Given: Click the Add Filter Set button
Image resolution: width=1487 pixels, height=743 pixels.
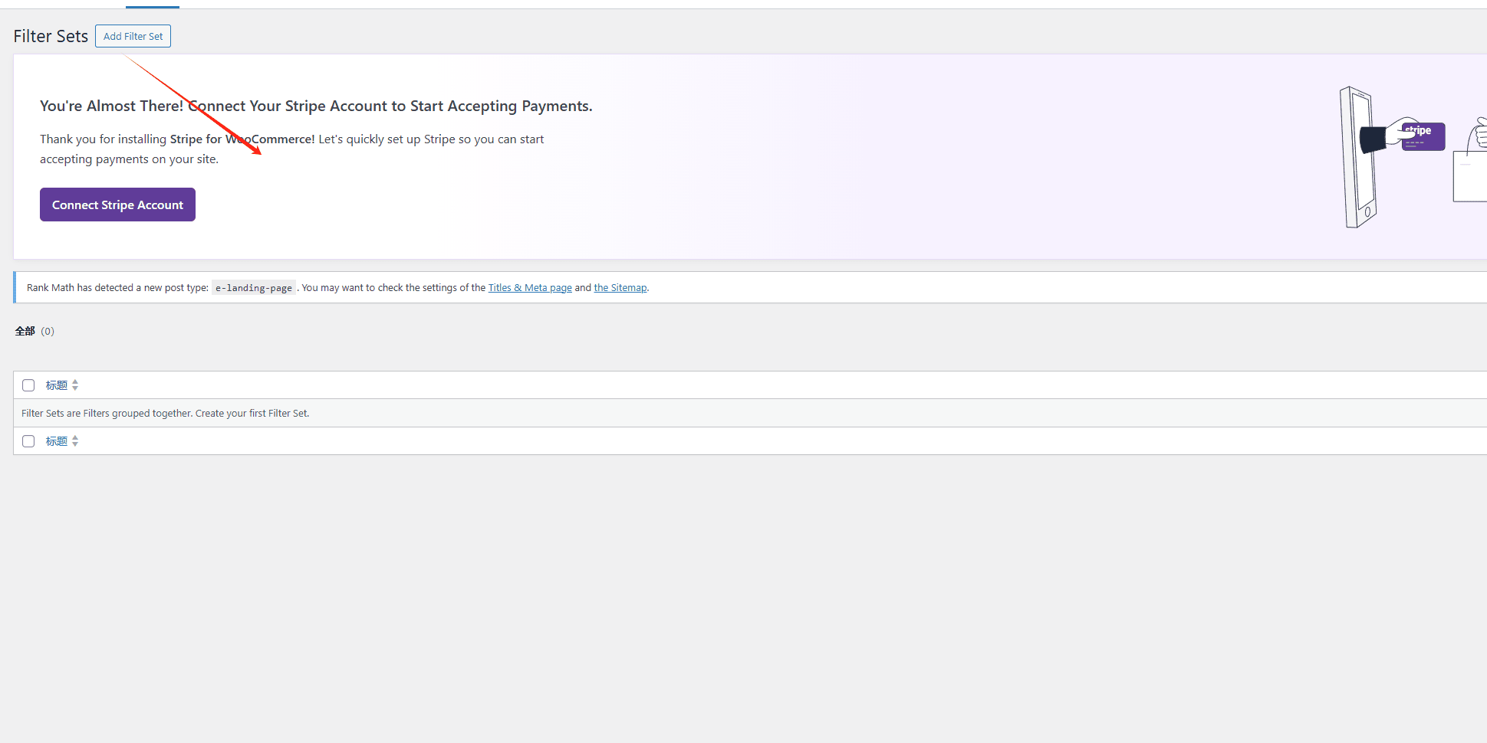Looking at the screenshot, I should 133,36.
